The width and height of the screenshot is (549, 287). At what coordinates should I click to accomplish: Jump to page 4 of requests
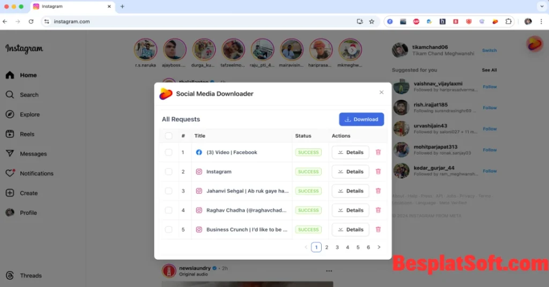point(347,247)
